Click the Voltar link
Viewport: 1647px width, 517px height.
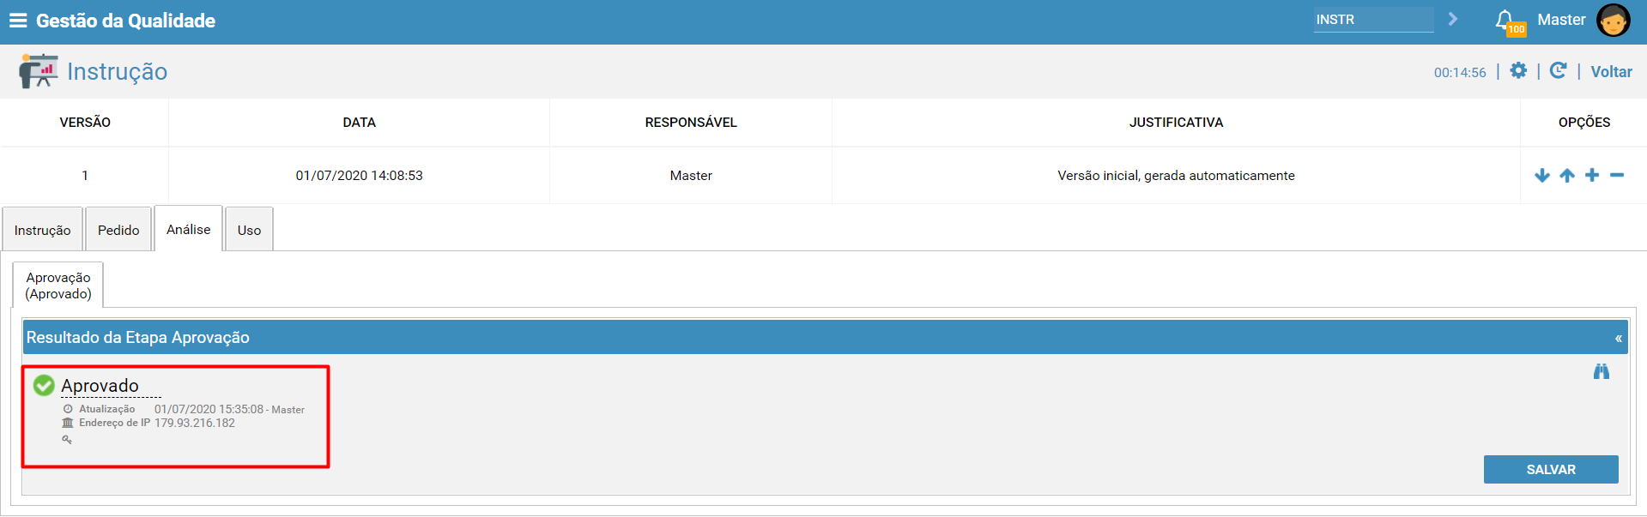coord(1611,72)
